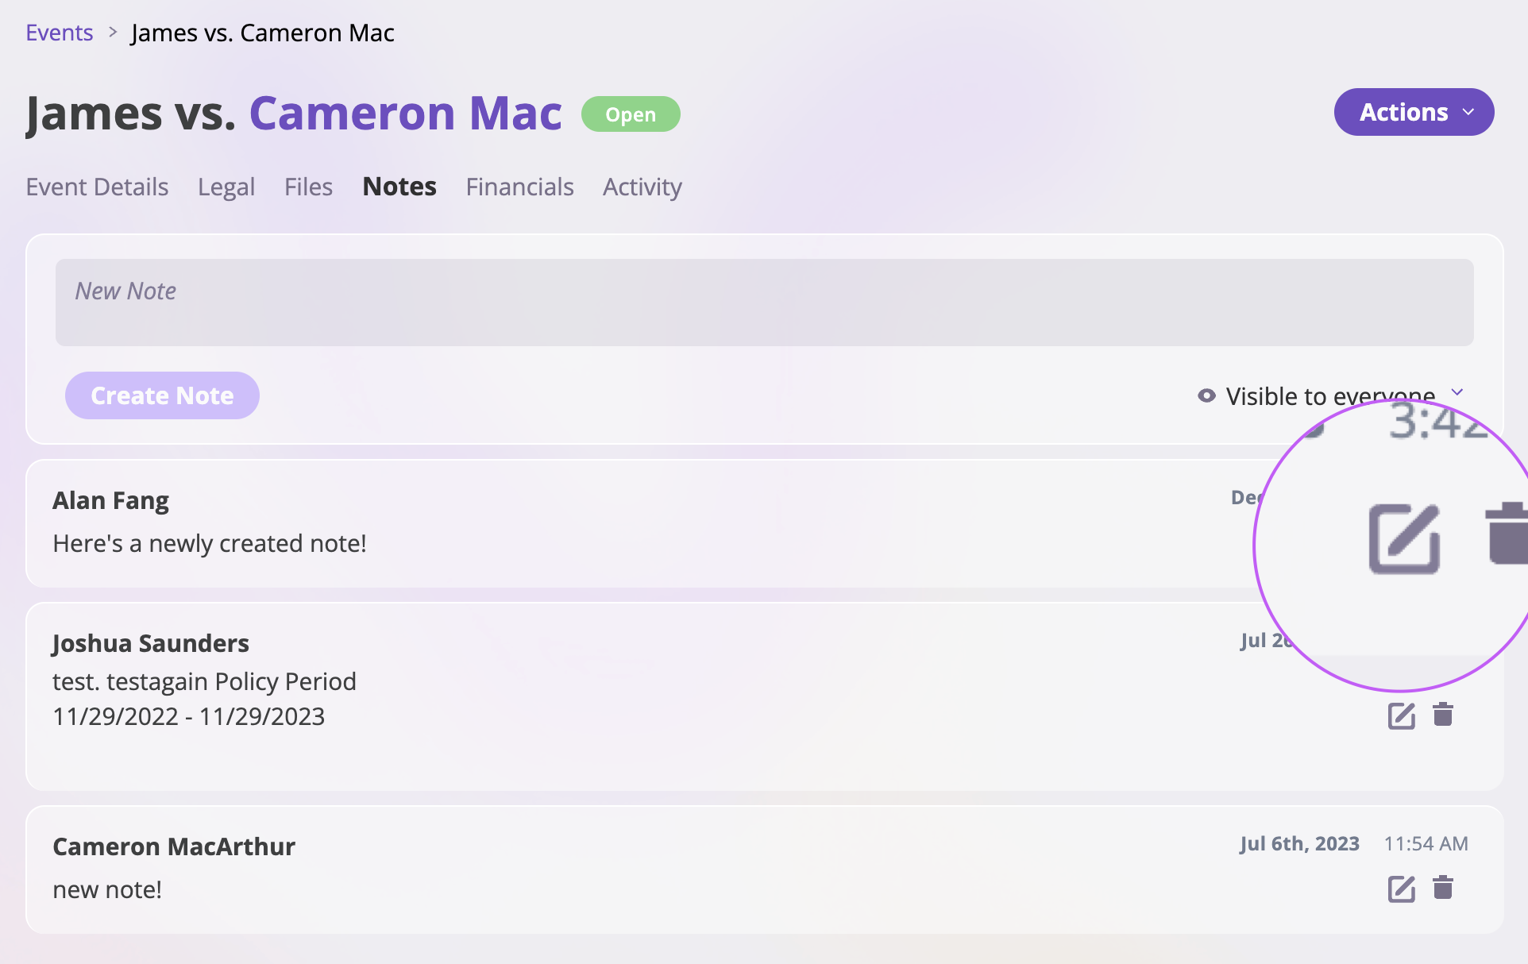Viewport: 1528px width, 964px height.
Task: Switch to the Event Details tab
Action: click(x=97, y=187)
